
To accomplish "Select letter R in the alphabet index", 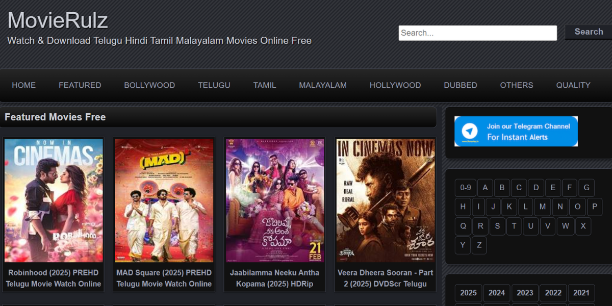I will pos(480,226).
